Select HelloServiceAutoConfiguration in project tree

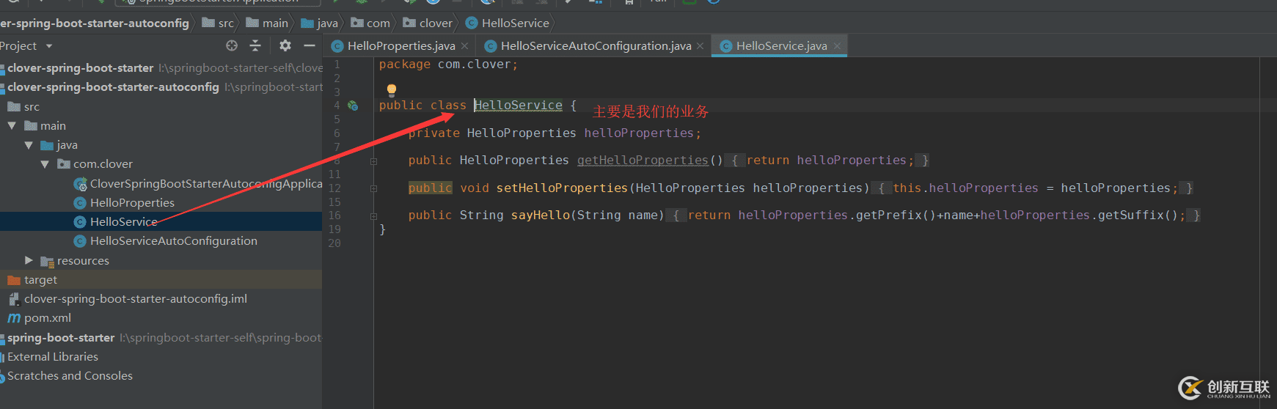point(173,241)
